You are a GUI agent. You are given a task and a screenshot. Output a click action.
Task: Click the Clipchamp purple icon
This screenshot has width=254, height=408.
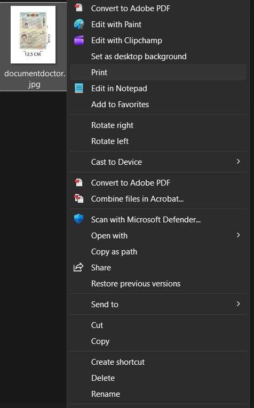[78, 41]
